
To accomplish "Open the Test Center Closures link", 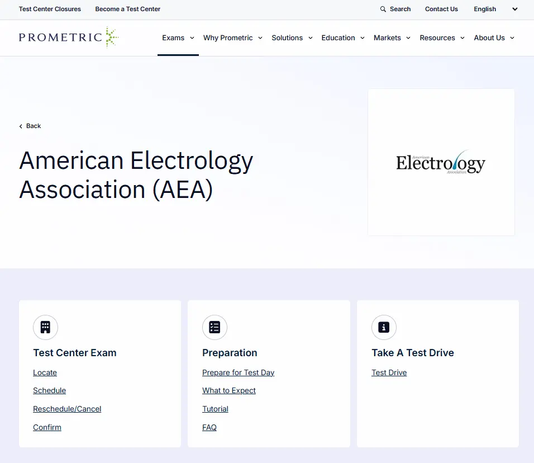I will click(x=50, y=9).
